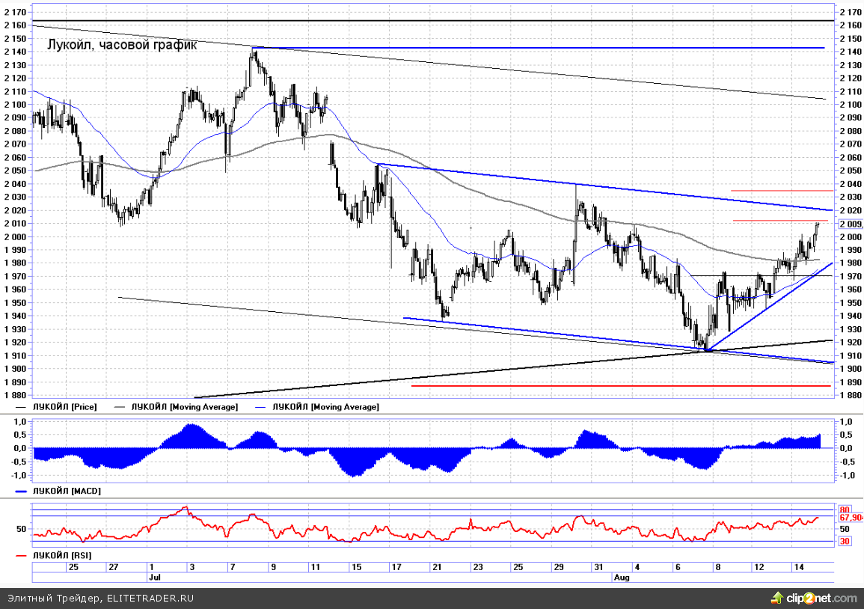
Task: Click date label '14' on time axis
Action: pyautogui.click(x=799, y=566)
